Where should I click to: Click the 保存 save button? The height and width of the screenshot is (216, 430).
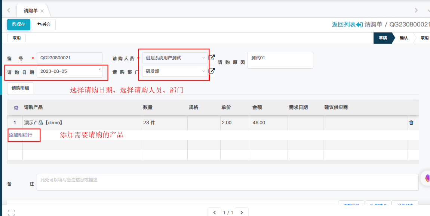(x=19, y=24)
